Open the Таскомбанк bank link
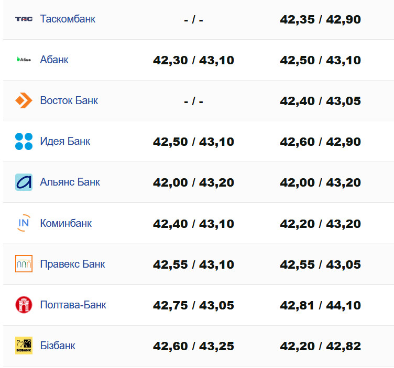 (x=68, y=19)
